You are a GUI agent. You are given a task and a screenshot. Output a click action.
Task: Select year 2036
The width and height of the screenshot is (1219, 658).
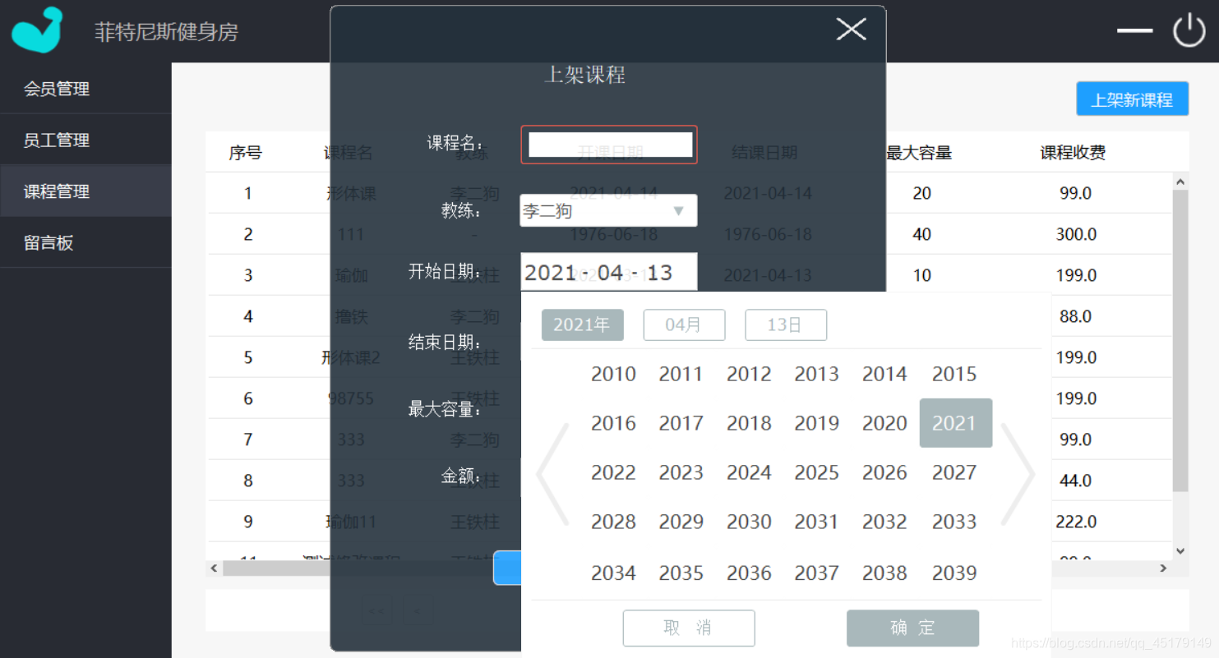[x=749, y=573]
